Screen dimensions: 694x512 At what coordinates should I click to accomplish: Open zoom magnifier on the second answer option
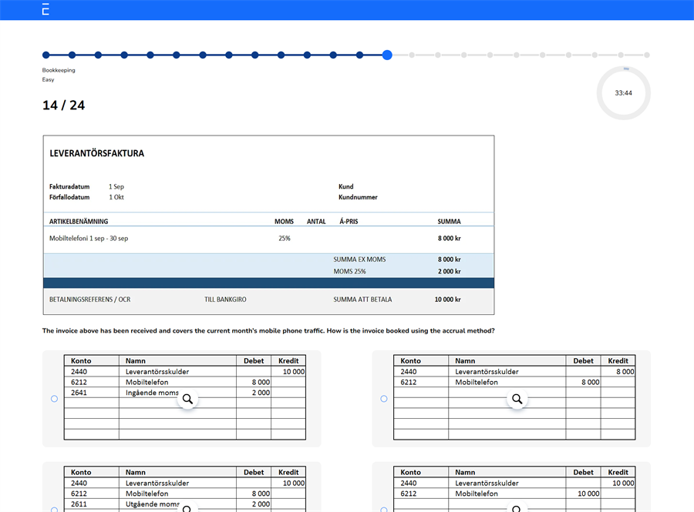pyautogui.click(x=517, y=399)
